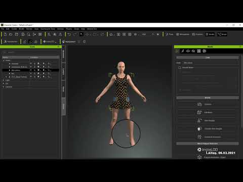Activate the Rotate tool in toolbar
Image resolution: width=243 pixels, height=182 pixels.
pyautogui.click(x=95, y=34)
